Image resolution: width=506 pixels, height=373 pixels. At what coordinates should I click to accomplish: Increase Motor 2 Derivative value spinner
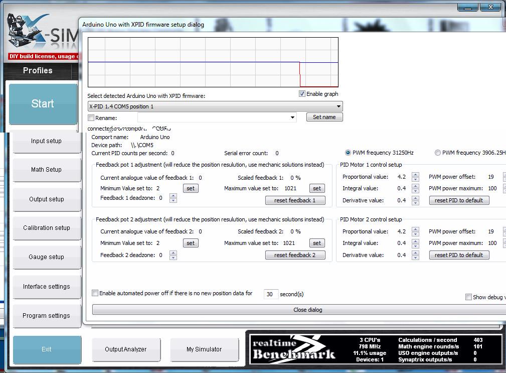coord(415,253)
